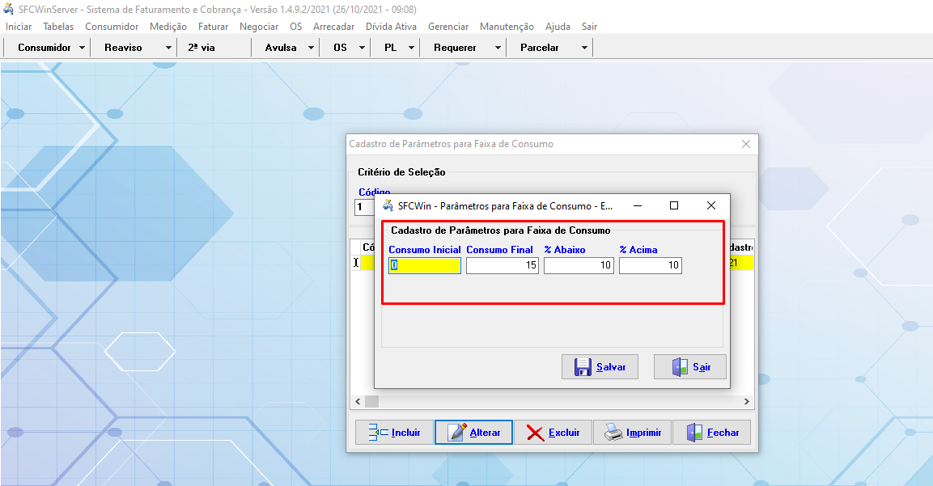Screen dimensions: 933x486
Task: Open the Tabelas menu
Action: [58, 27]
